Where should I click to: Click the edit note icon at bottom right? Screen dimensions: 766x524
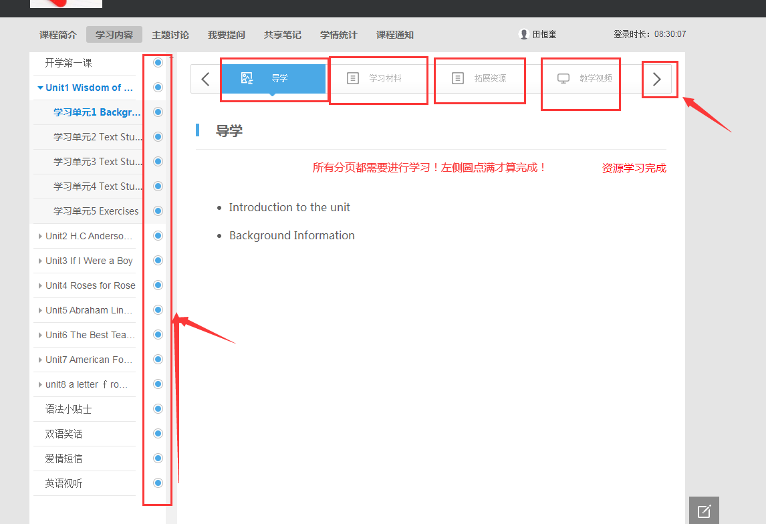(704, 511)
